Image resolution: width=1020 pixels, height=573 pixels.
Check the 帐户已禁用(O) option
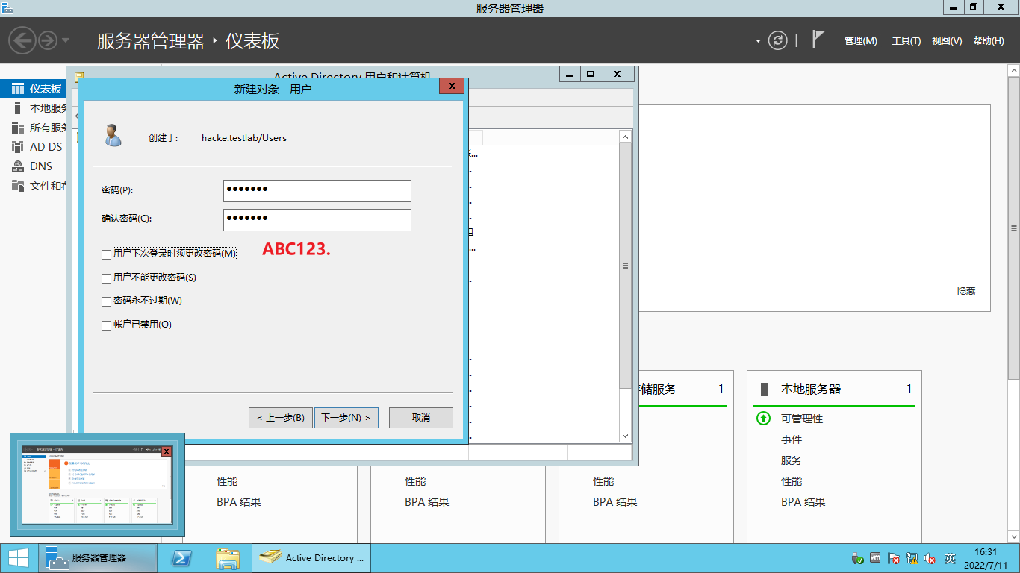[106, 325]
